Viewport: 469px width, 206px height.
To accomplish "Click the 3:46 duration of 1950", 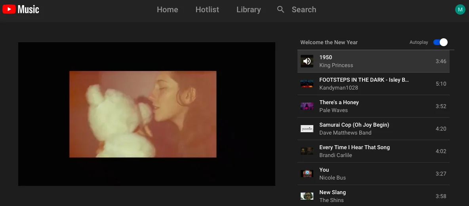I will point(441,62).
